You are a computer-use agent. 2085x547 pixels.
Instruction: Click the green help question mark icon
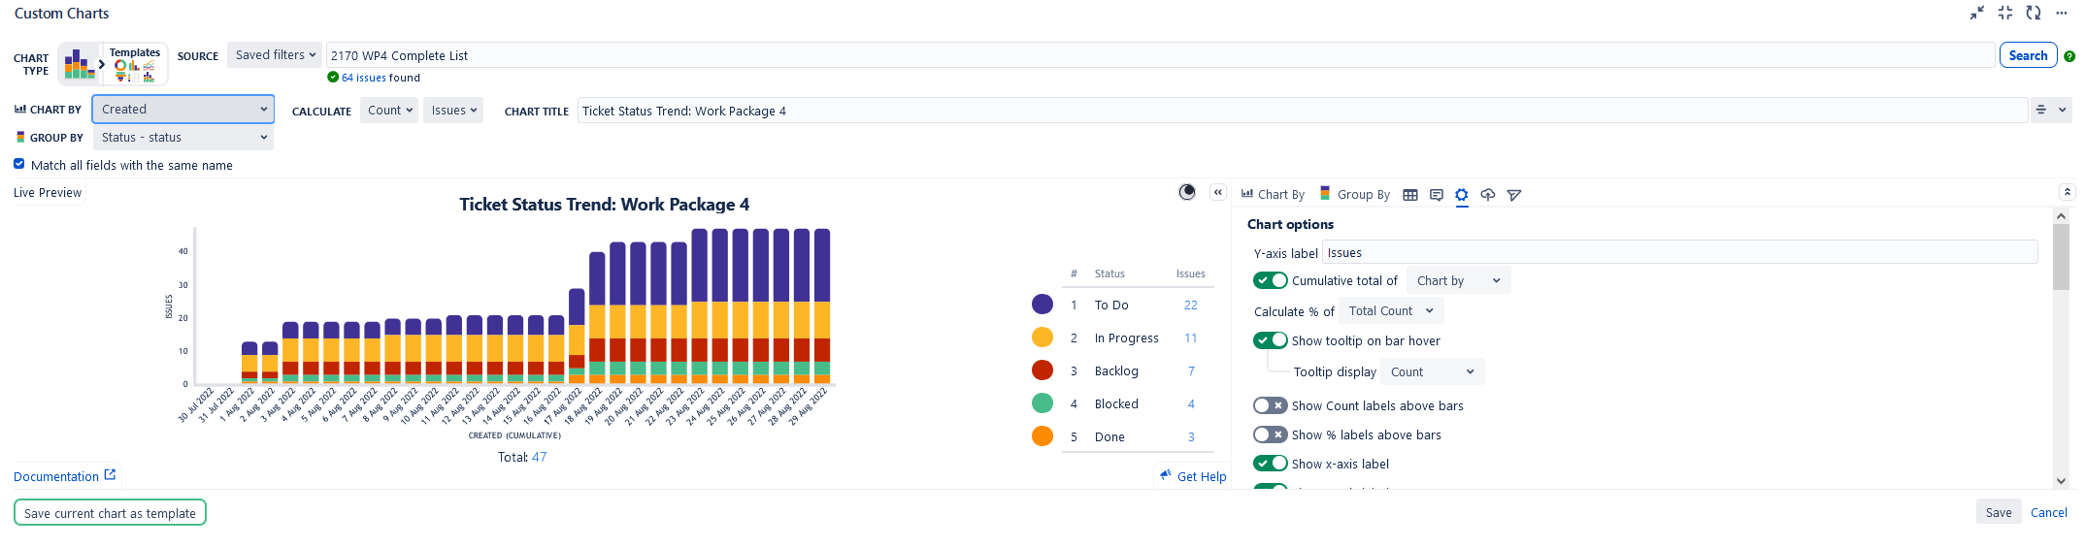coord(2069,56)
